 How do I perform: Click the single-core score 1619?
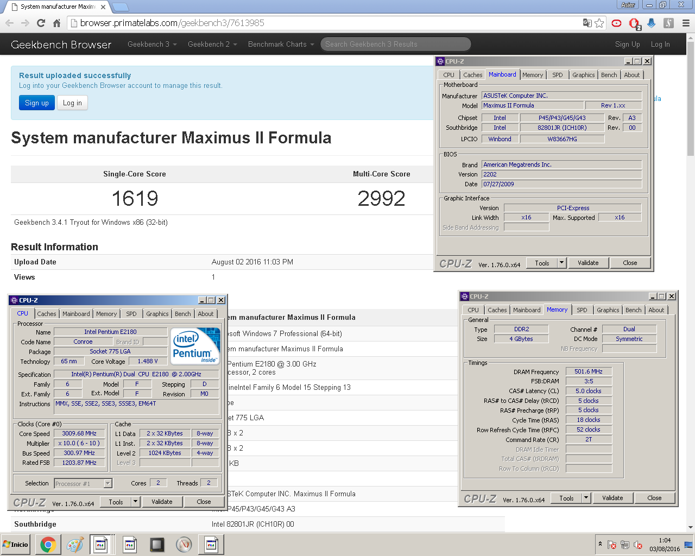pyautogui.click(x=135, y=199)
